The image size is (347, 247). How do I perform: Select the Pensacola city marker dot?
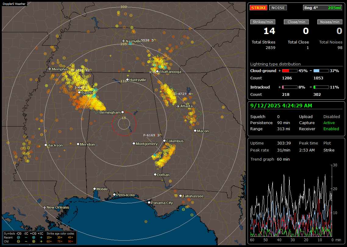click(114, 194)
